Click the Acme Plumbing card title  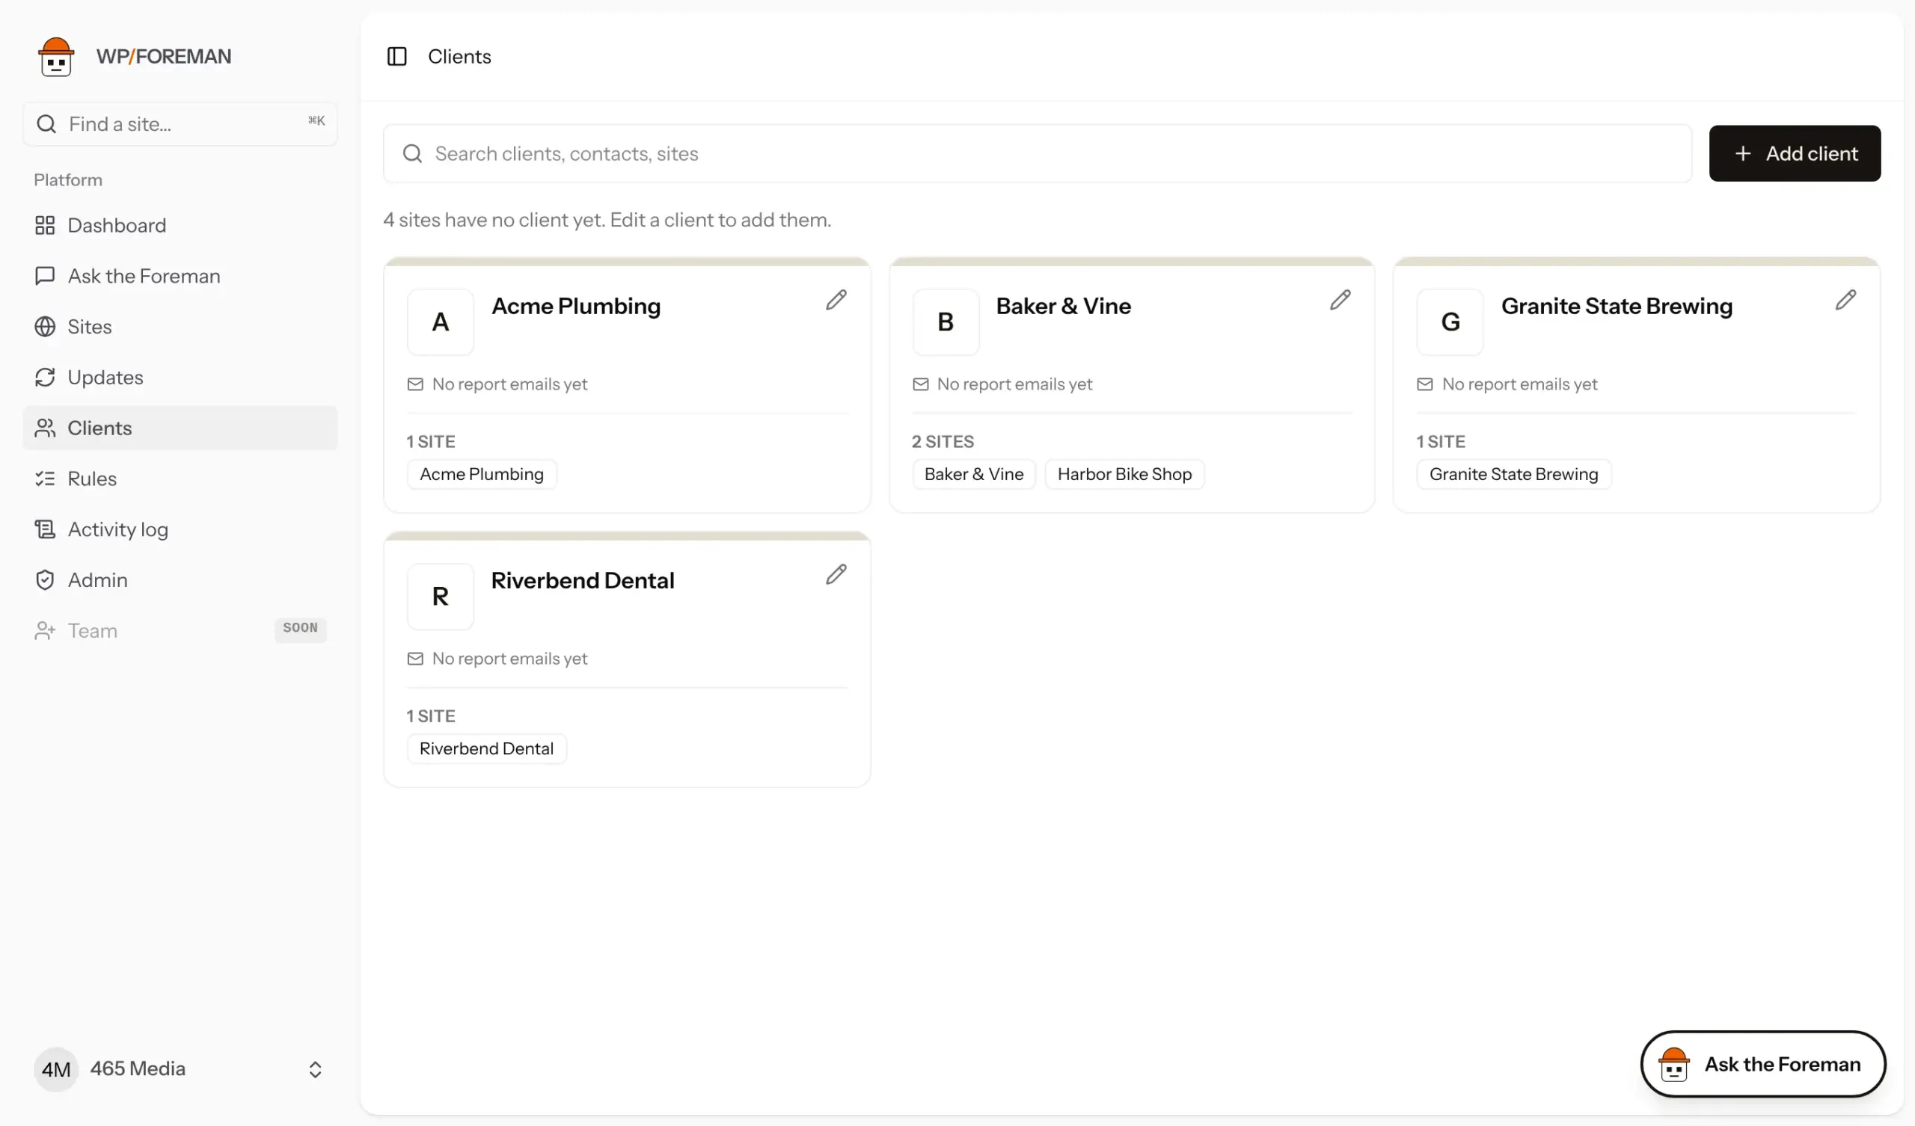coord(576,307)
